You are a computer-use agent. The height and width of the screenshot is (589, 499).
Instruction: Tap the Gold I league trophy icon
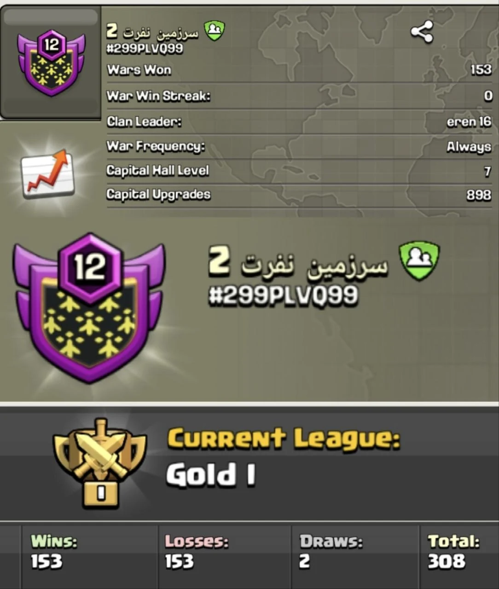pos(100,463)
